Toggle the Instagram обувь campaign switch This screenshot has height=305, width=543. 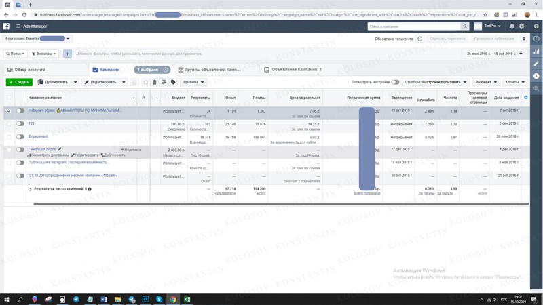point(20,110)
